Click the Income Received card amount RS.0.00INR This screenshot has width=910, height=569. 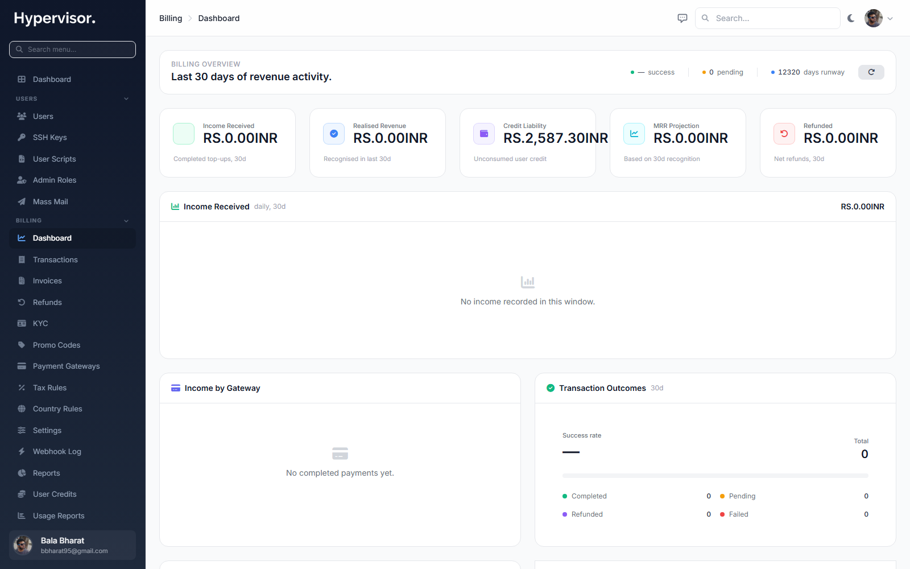coord(241,138)
